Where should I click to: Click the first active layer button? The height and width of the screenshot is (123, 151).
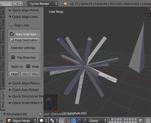click(x=110, y=119)
